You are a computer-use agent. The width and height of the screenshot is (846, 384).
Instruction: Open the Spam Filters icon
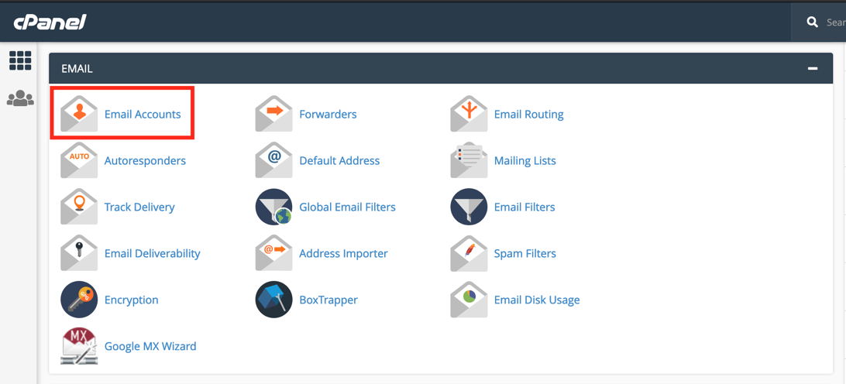coord(469,253)
